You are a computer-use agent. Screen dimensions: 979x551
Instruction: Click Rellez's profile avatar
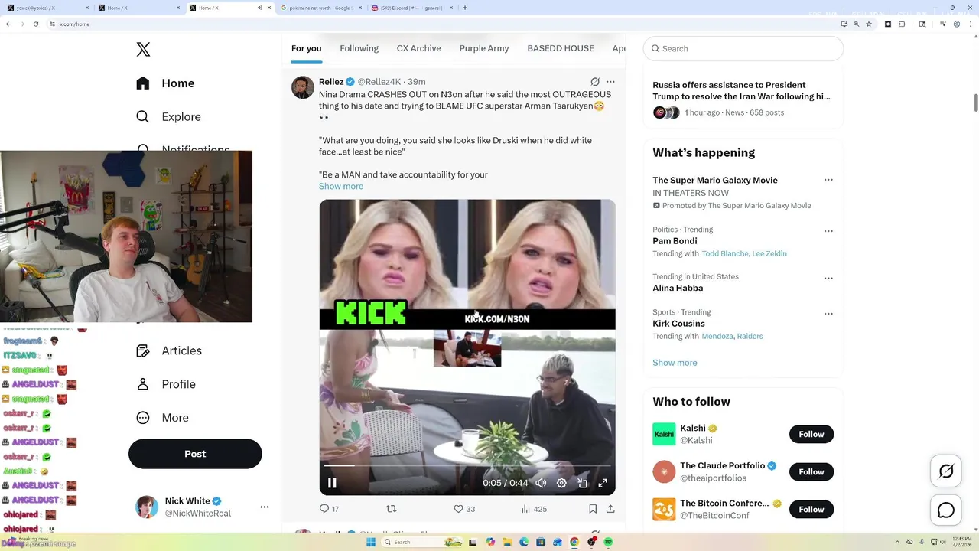pos(303,87)
